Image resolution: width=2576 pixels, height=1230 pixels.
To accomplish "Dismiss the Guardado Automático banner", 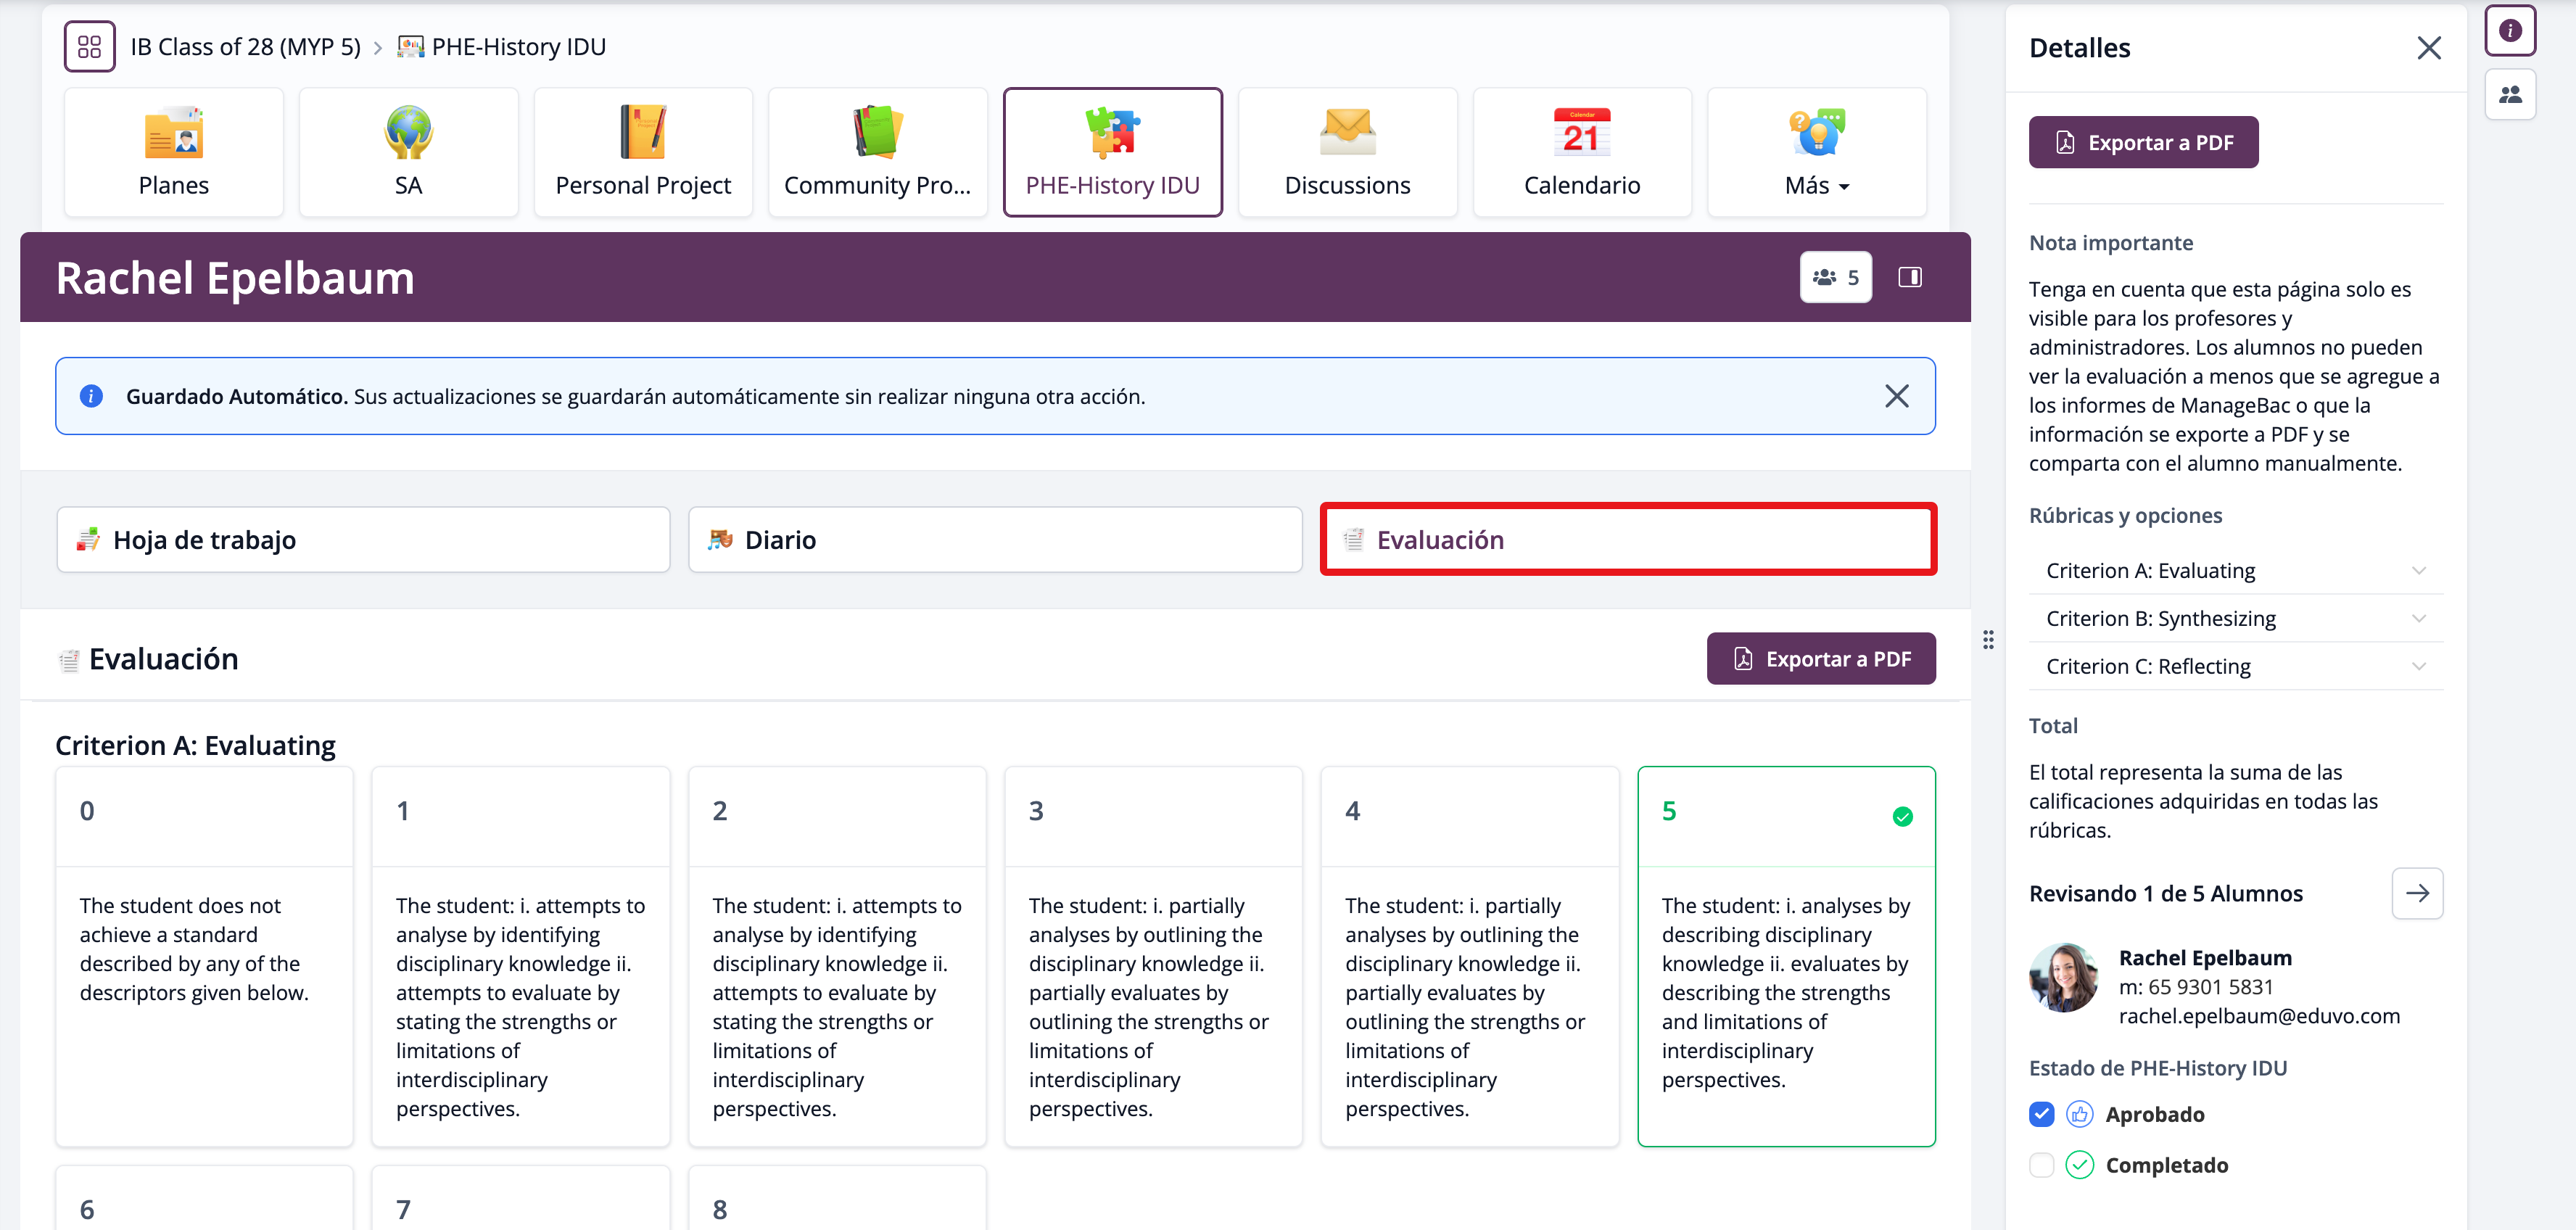I will click(x=1896, y=396).
